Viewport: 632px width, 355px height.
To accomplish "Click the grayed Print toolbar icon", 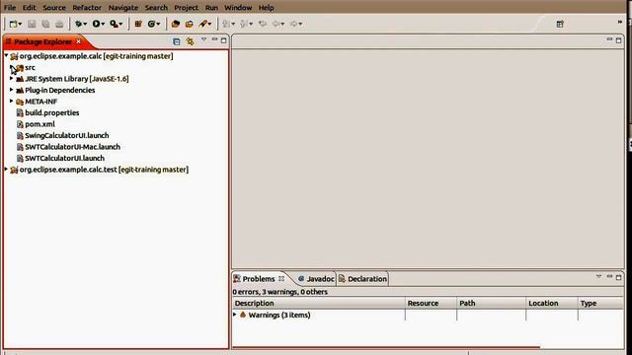I will (x=59, y=24).
